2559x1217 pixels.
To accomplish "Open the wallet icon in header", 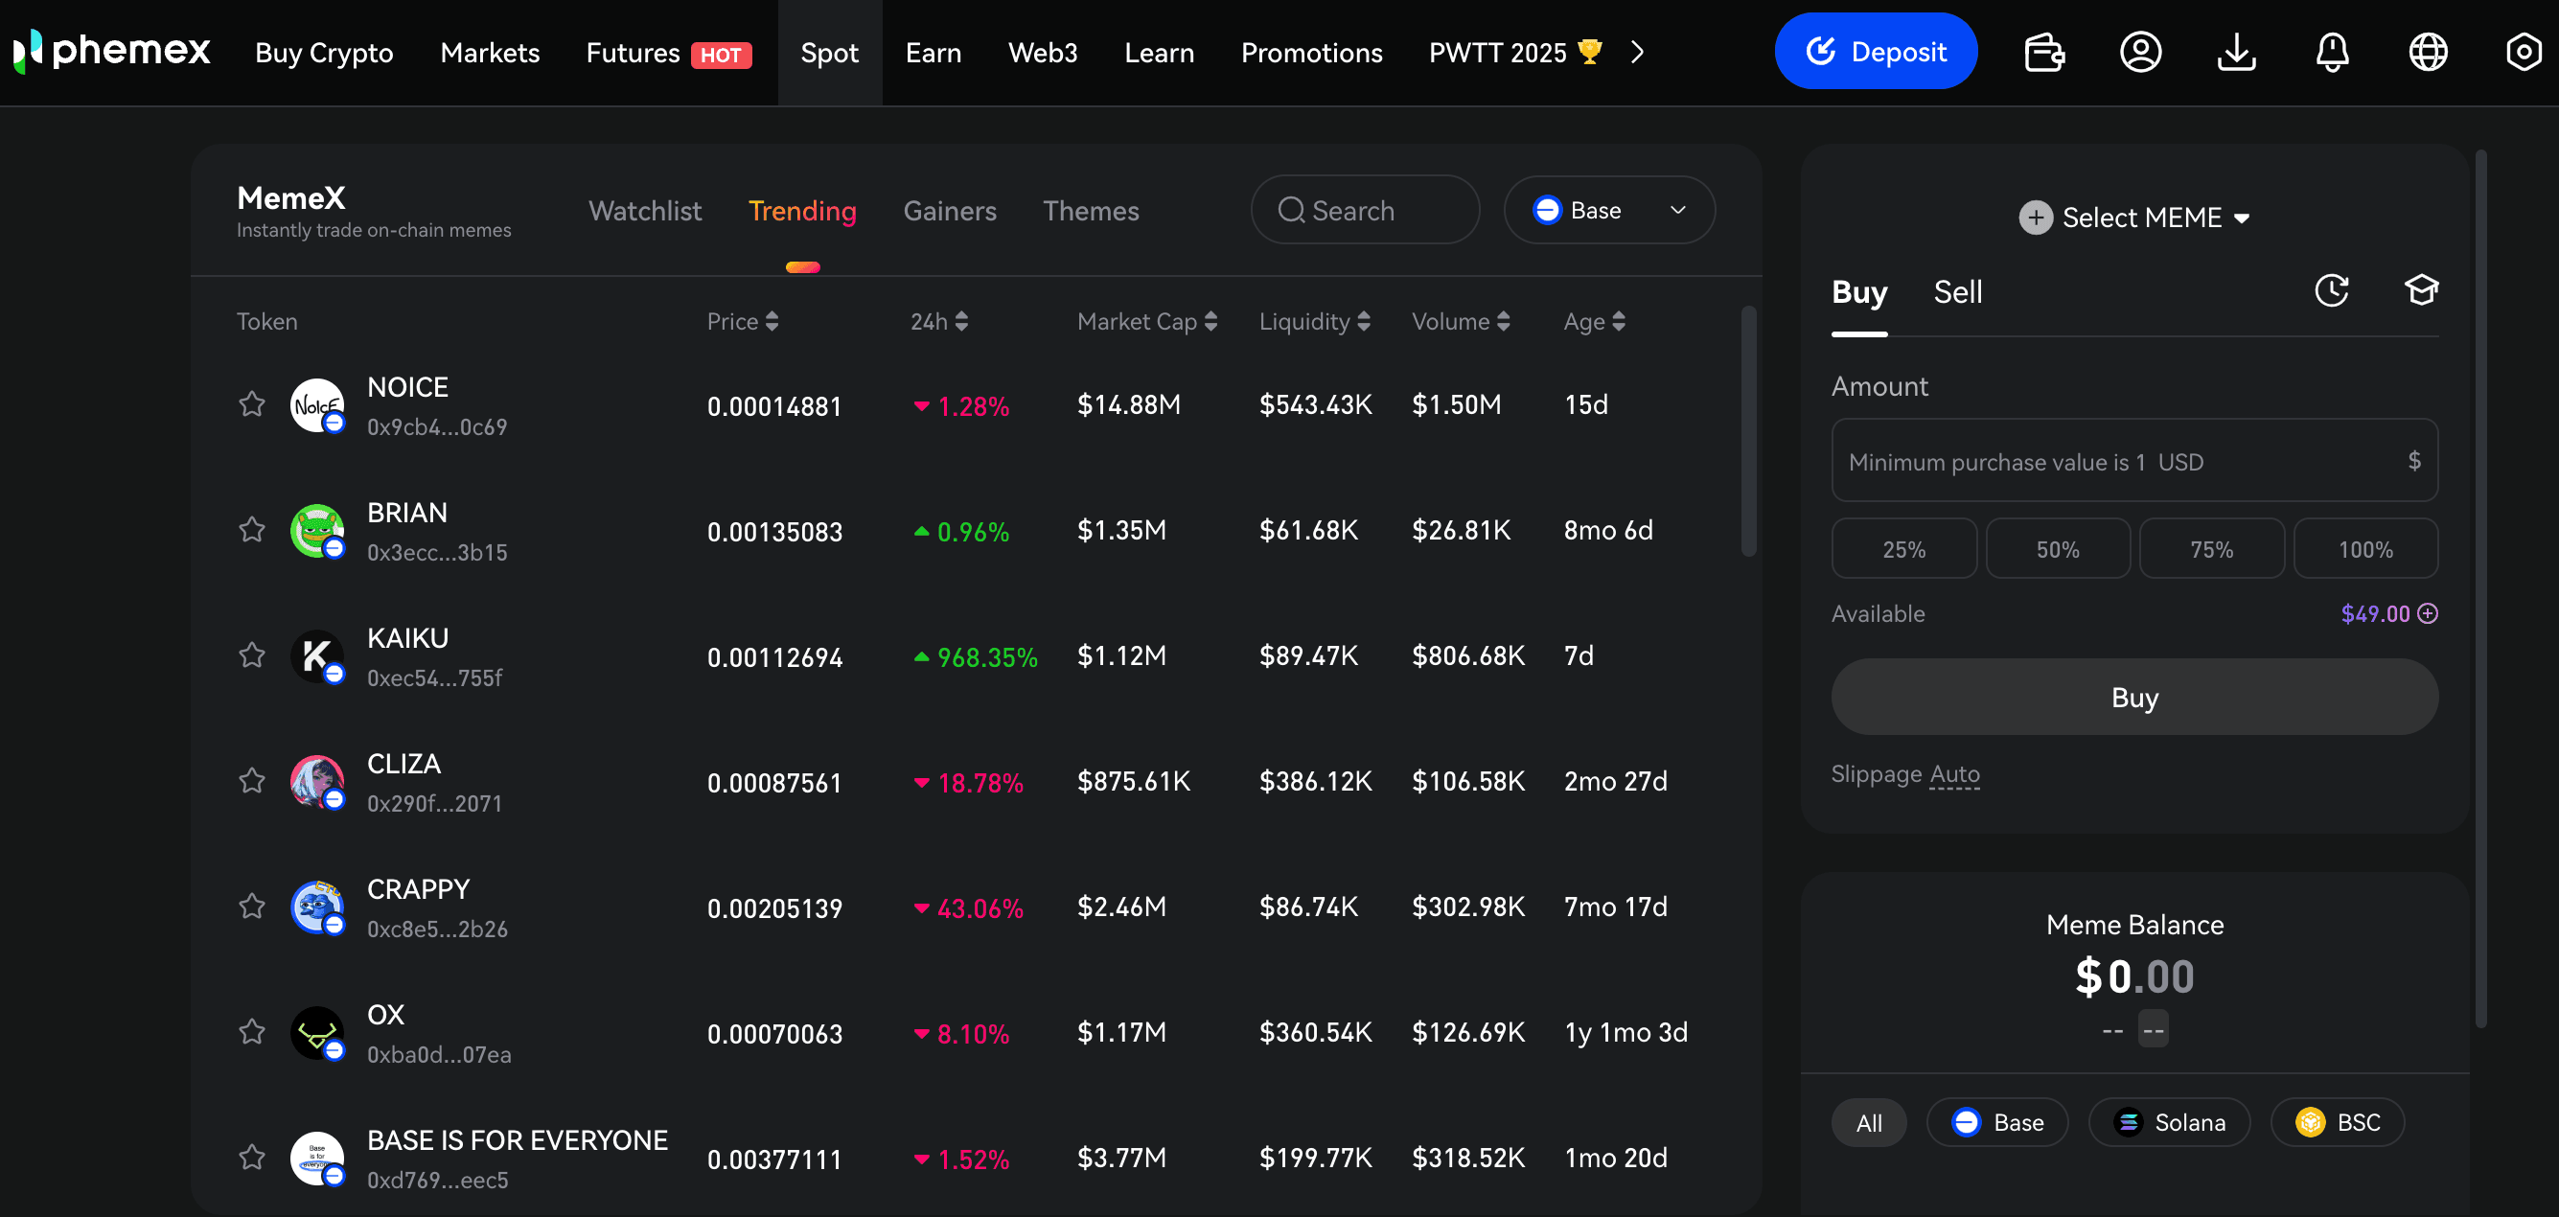I will click(x=2044, y=52).
